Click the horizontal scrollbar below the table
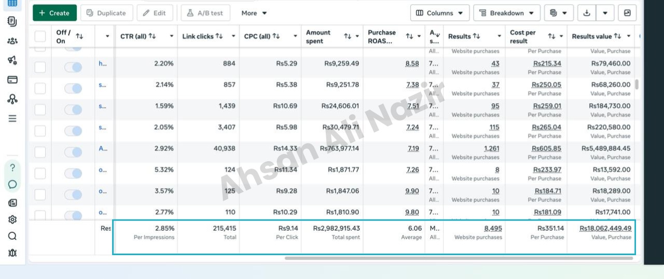This screenshot has width=664, height=279. tap(459, 258)
